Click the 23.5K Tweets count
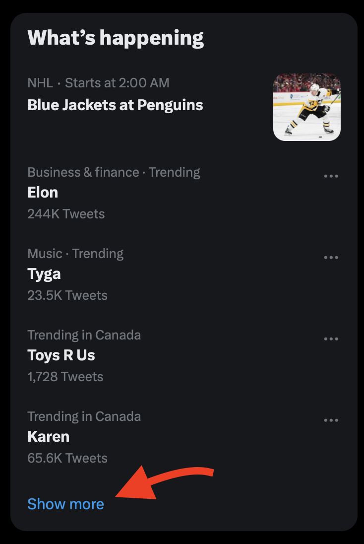364x544 pixels. (67, 295)
